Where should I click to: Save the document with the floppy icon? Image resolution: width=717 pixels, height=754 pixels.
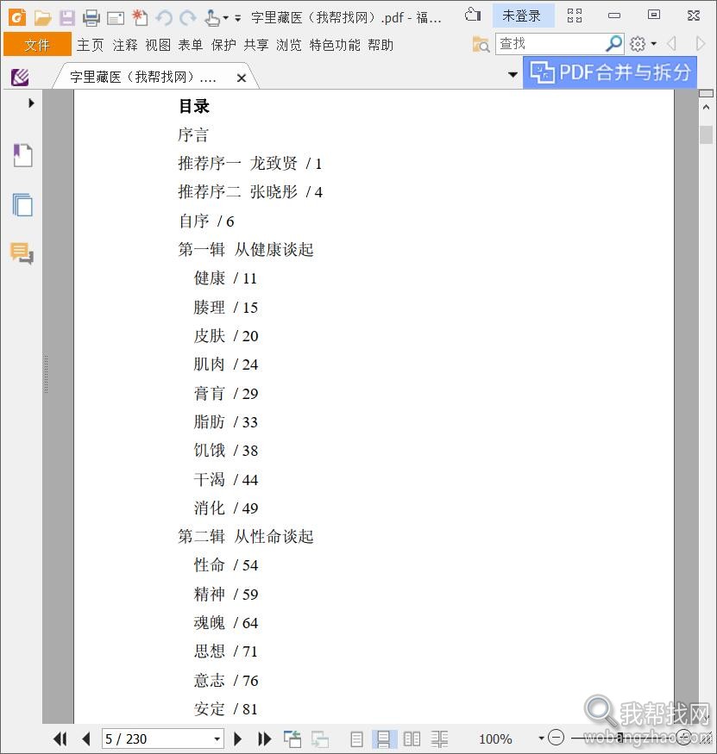tap(67, 18)
